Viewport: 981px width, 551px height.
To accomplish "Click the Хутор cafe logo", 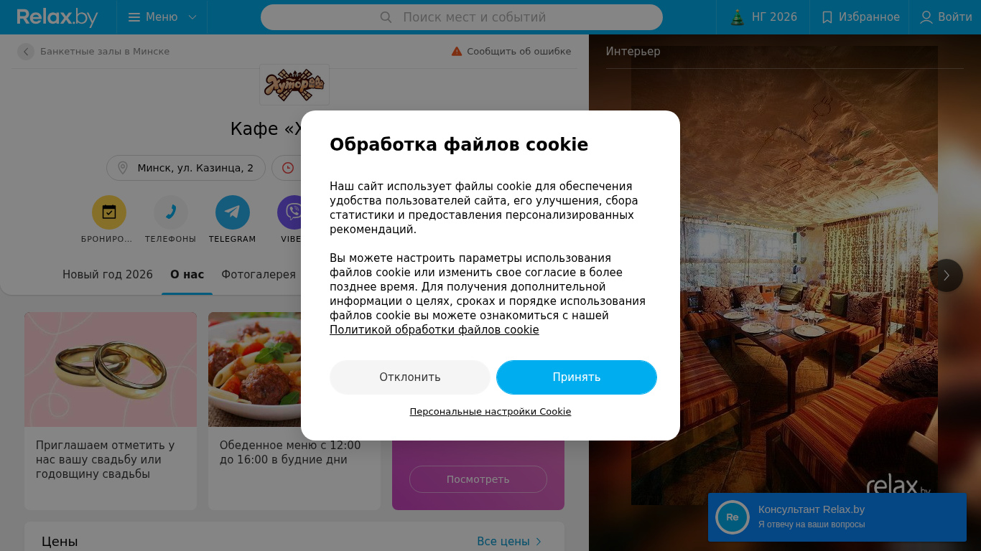I will pos(294,85).
